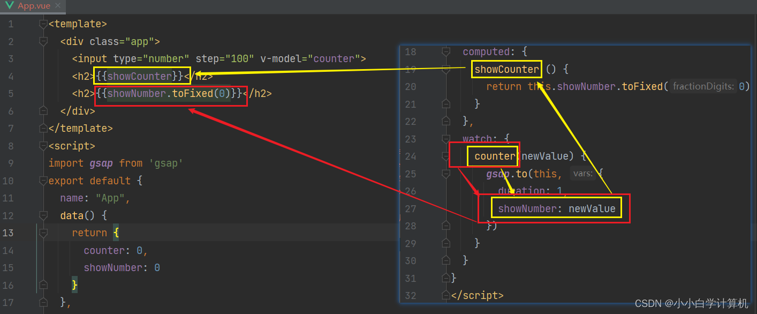Click newValue parameter on line 24
Image resolution: width=757 pixels, height=314 pixels.
(x=545, y=156)
